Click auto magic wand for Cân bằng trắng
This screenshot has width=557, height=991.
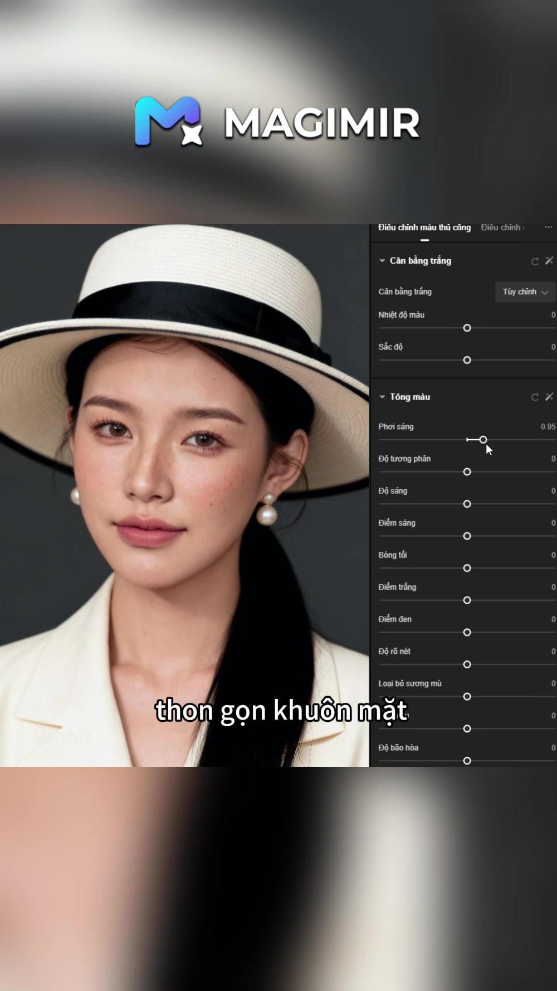click(549, 260)
